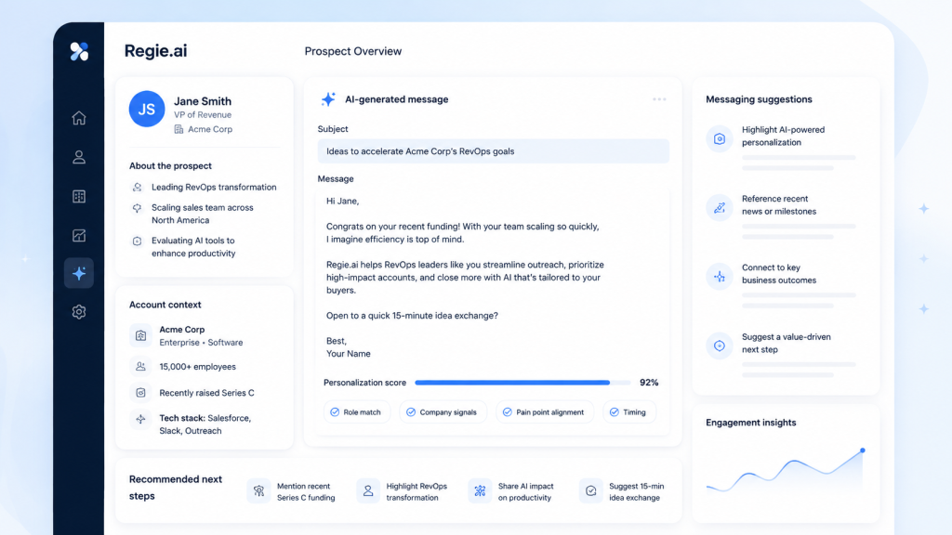Click the Regie.ai logo icon in sidebar
This screenshot has width=952, height=535.
point(79,52)
